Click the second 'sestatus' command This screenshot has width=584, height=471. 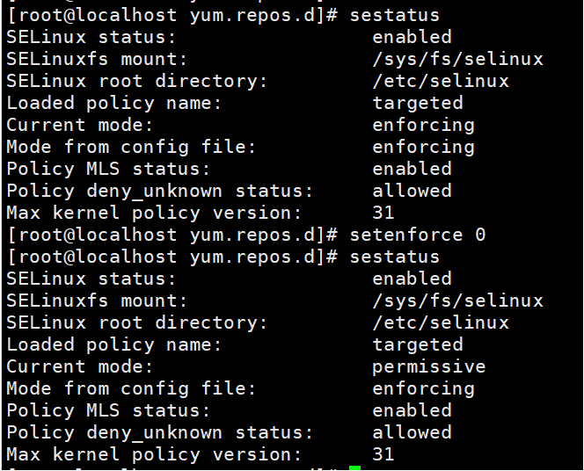point(394,257)
